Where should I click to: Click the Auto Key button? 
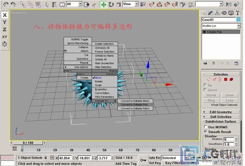click(155, 158)
